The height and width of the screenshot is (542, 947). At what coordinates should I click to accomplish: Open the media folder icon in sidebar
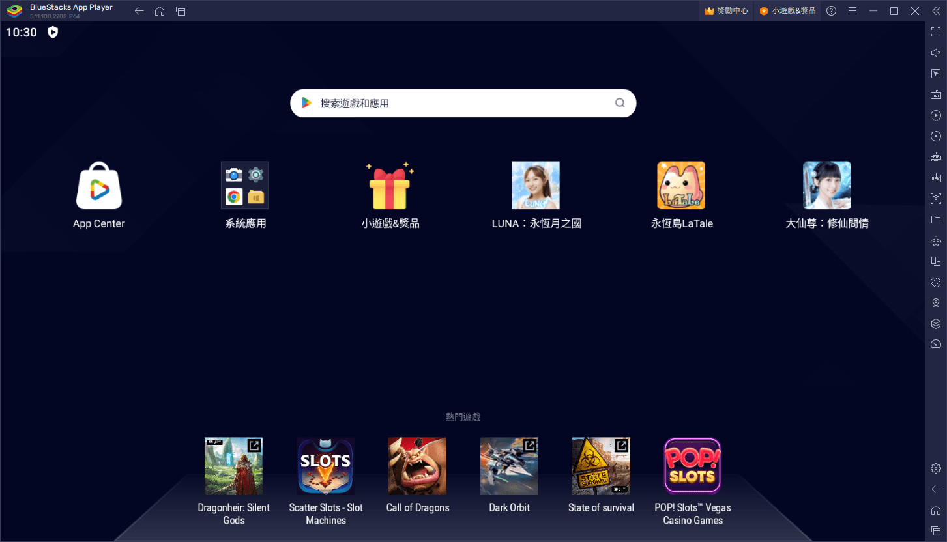point(936,220)
